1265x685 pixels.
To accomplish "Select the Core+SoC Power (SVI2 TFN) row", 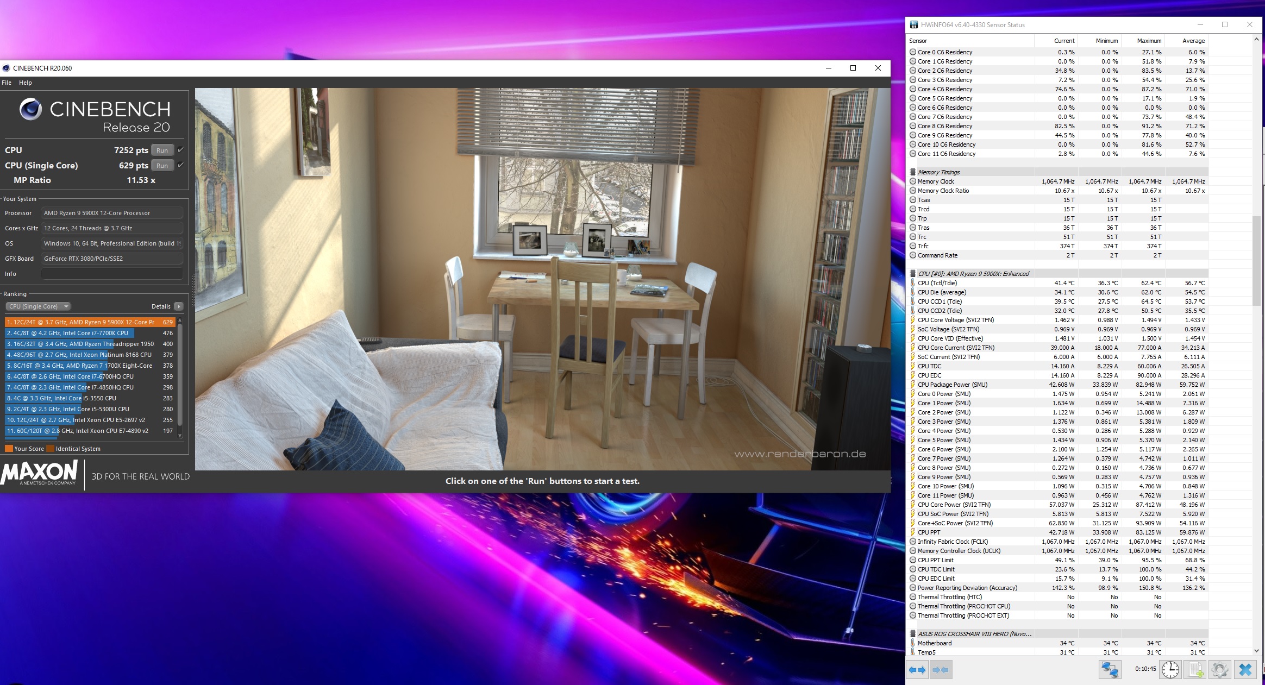I will (x=1057, y=523).
